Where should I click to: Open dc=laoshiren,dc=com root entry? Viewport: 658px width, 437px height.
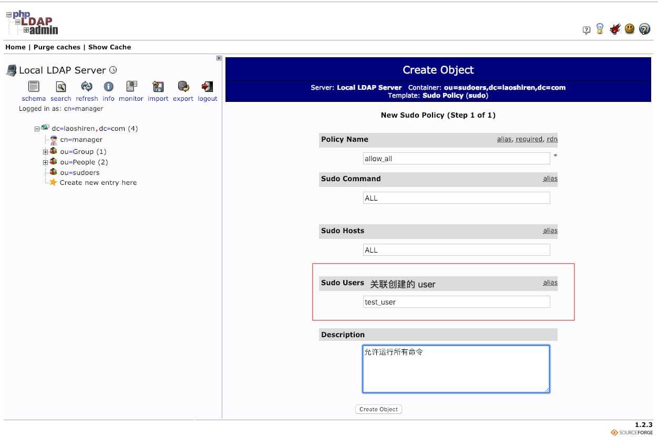tap(95, 129)
